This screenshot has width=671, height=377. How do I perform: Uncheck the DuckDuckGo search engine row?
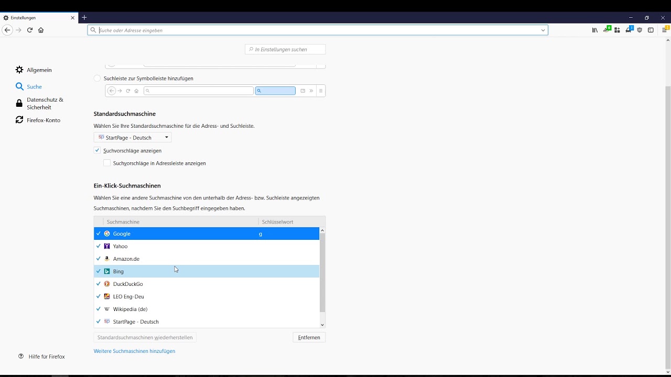tap(98, 284)
